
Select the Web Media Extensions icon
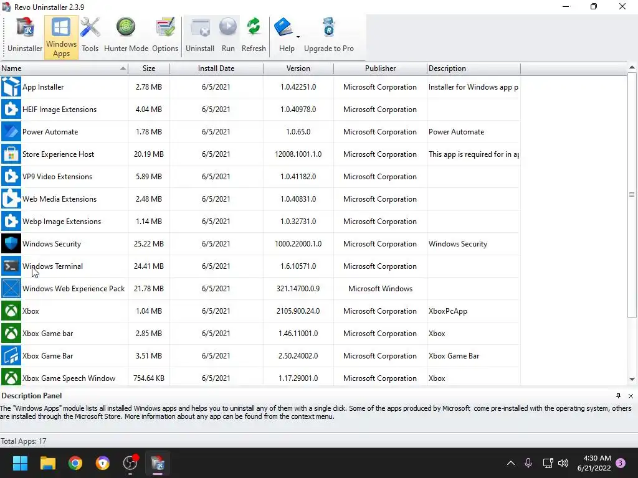click(x=11, y=199)
